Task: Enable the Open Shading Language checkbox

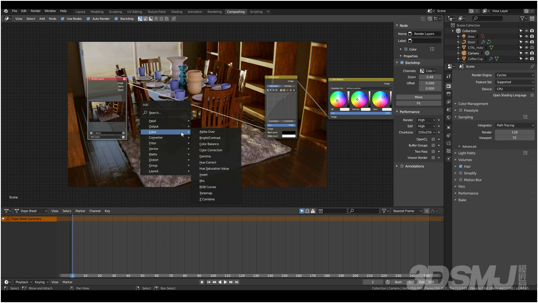Action: click(532, 95)
